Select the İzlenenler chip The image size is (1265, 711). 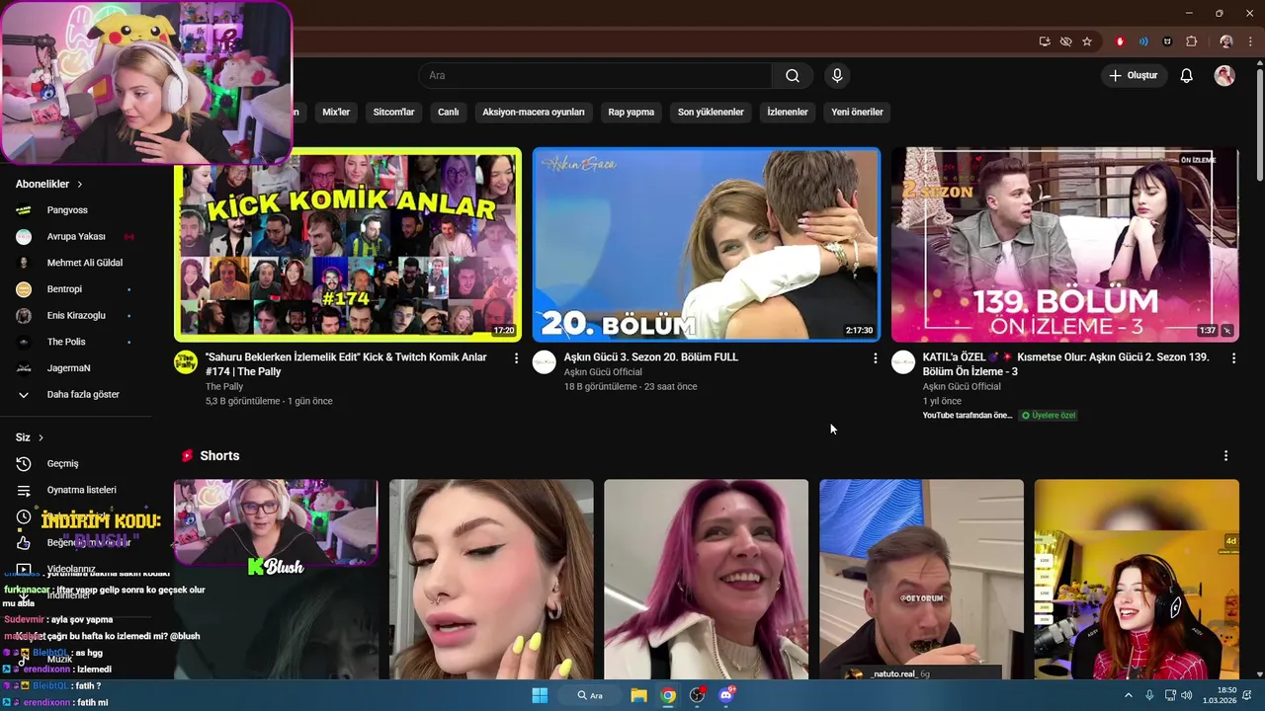788,112
